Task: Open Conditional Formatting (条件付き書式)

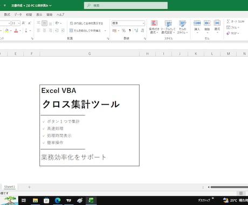Action: (154, 27)
